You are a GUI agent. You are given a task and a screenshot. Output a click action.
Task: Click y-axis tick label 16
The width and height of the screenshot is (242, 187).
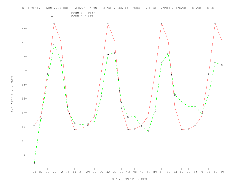tap(24, 99)
